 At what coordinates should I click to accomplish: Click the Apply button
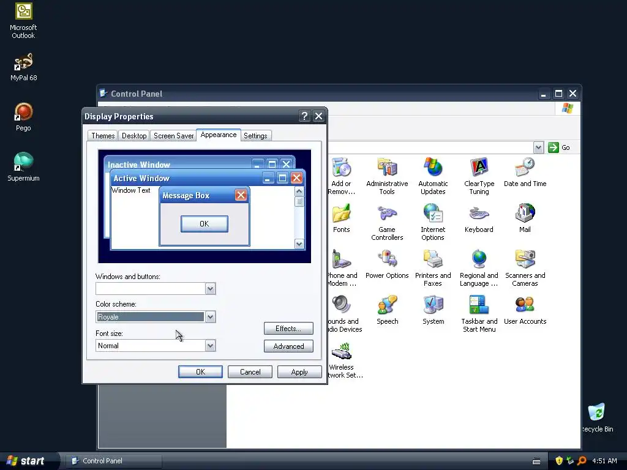tap(299, 371)
